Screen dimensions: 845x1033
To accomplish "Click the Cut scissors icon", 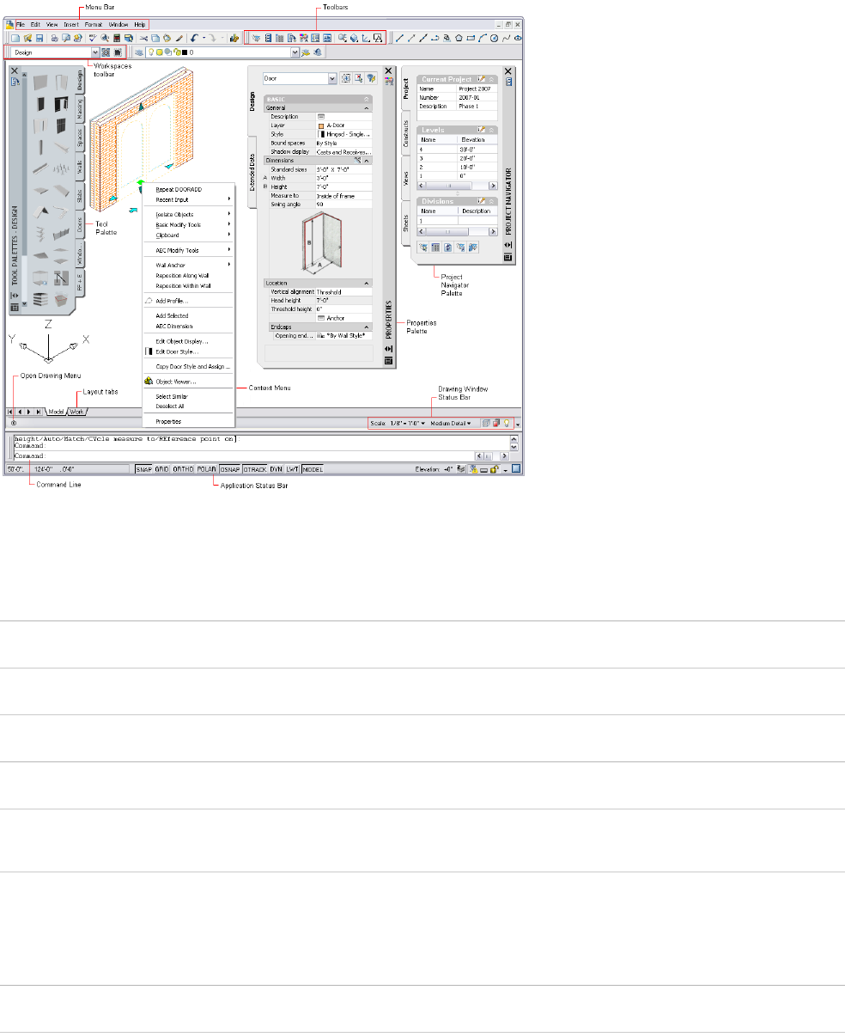I will point(144,38).
